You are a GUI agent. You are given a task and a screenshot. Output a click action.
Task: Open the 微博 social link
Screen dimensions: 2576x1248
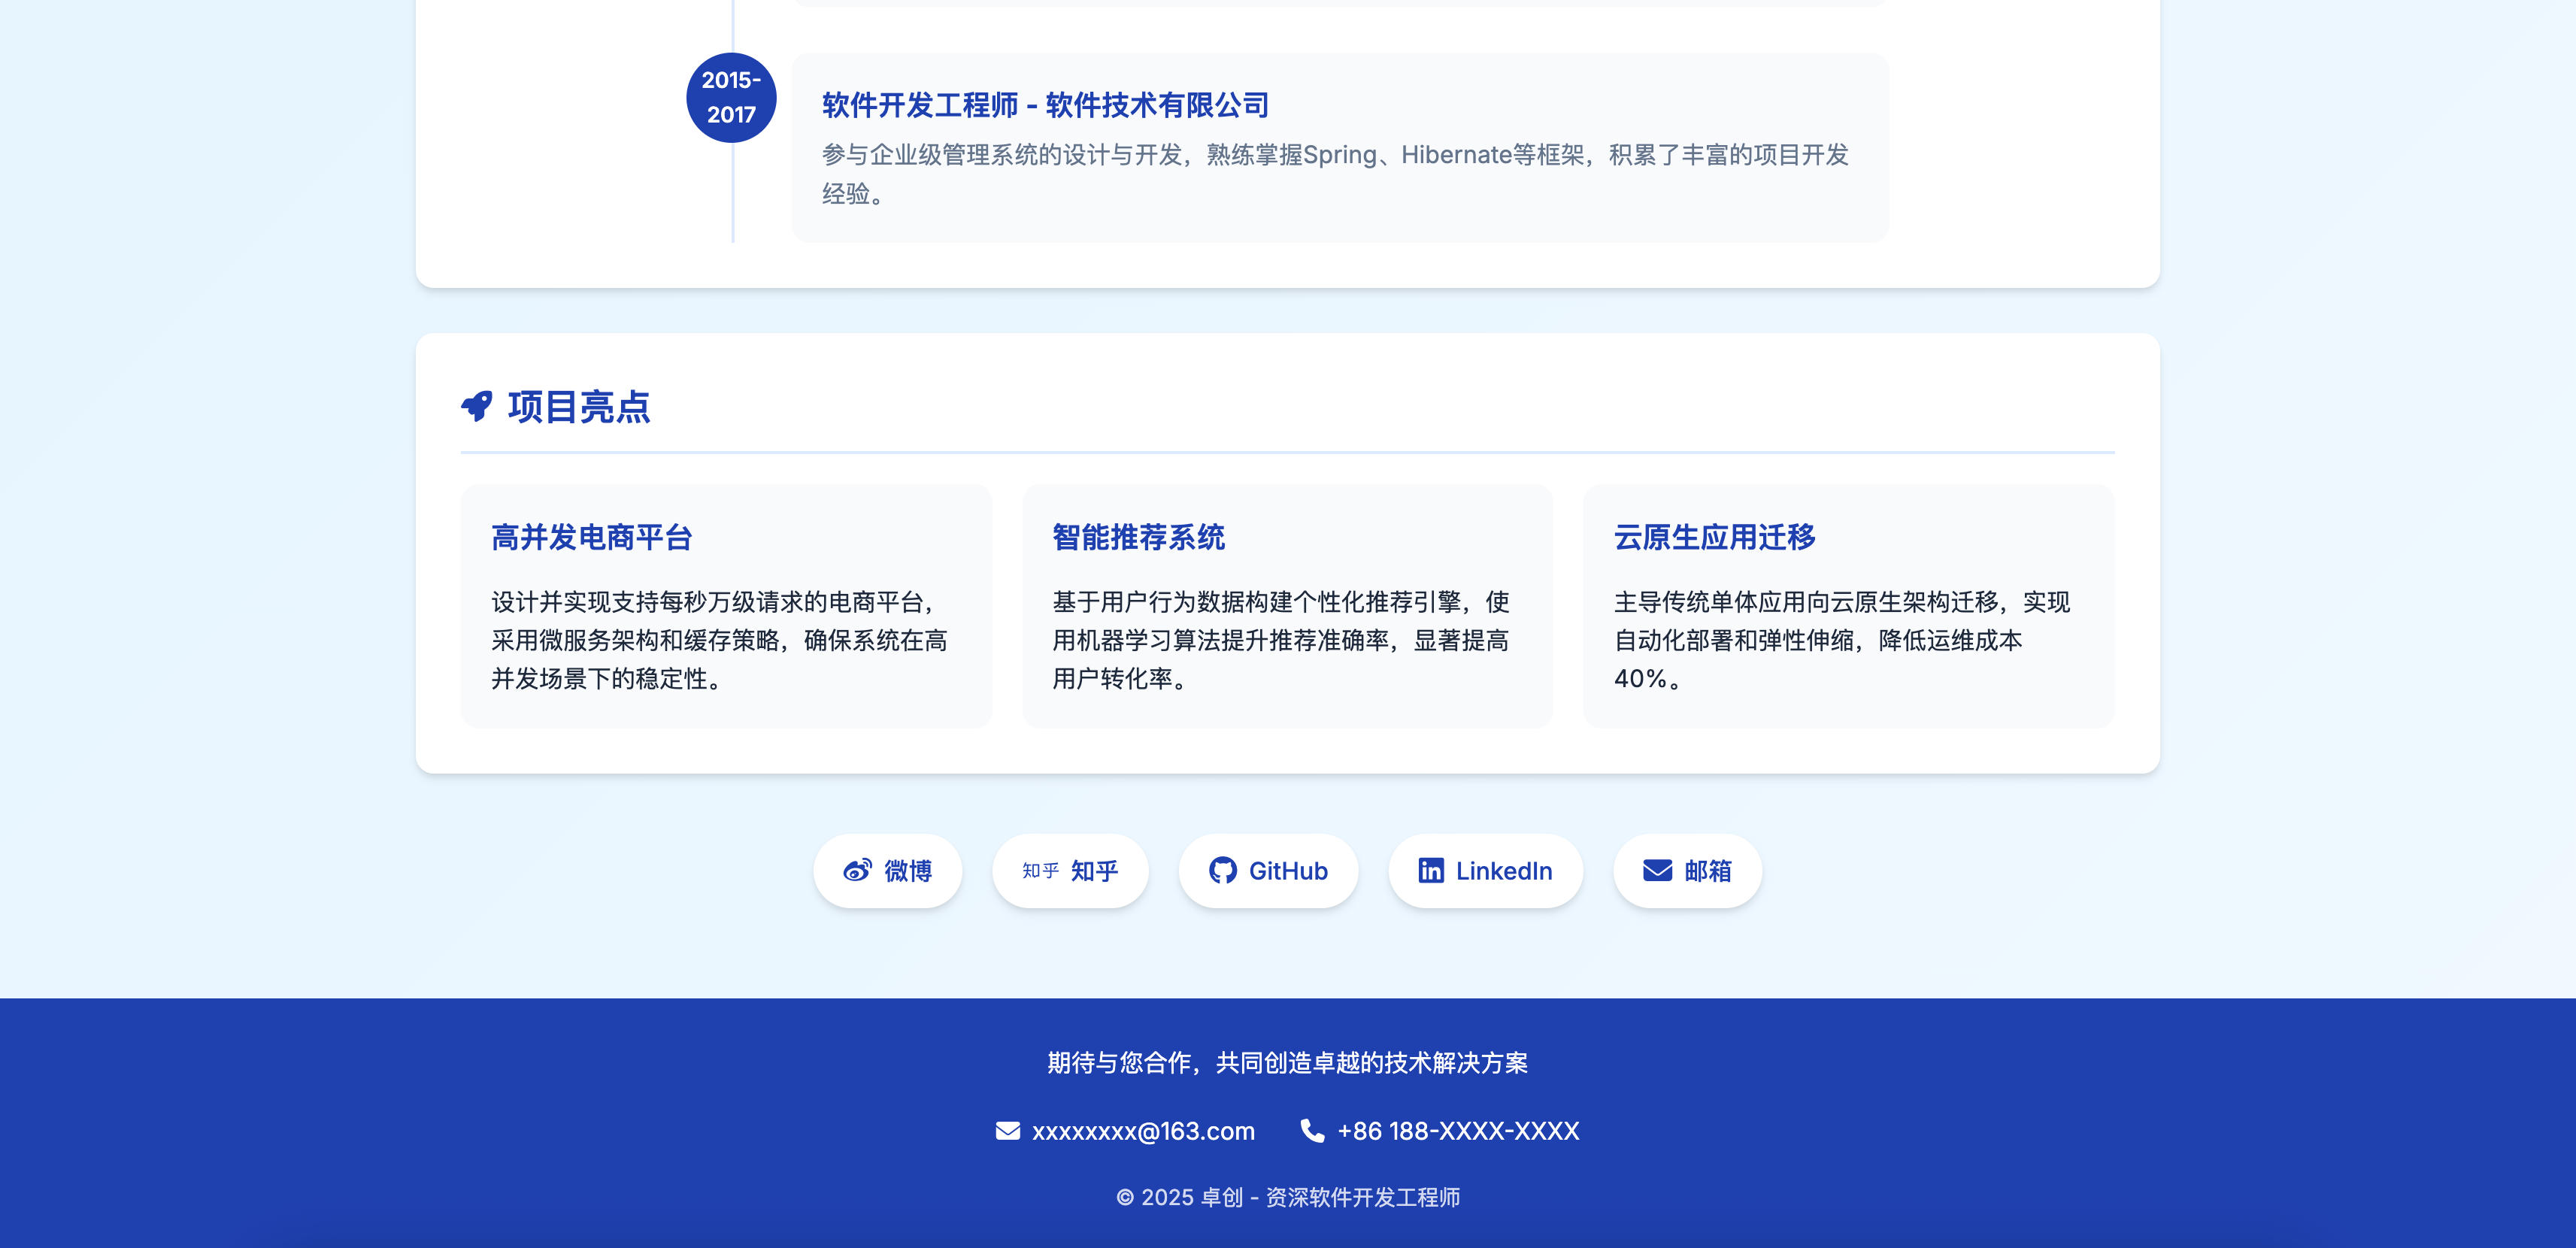888,870
